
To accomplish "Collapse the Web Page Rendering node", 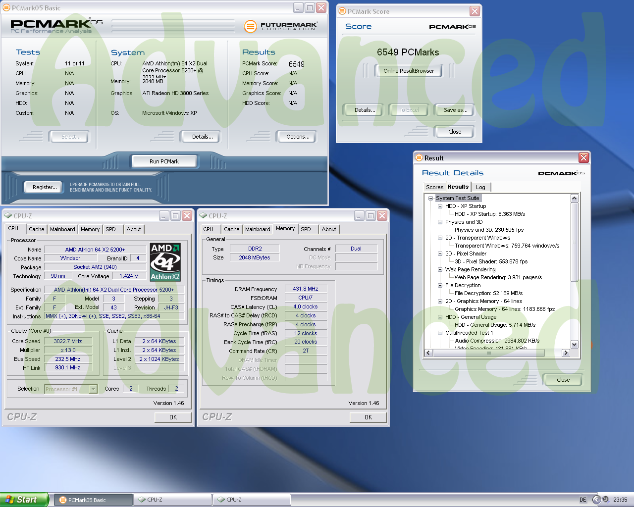I will pos(440,269).
